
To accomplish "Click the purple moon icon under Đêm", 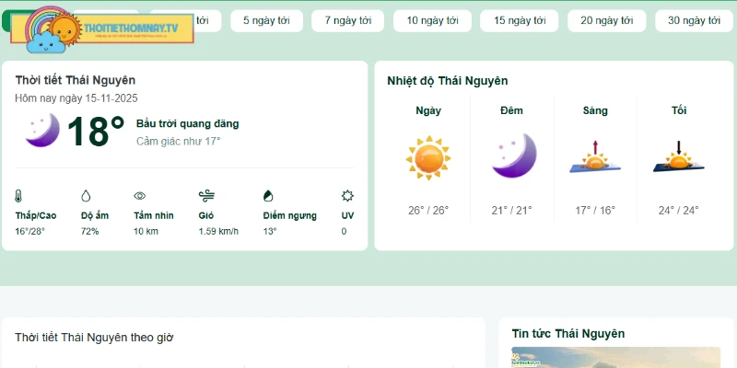I will pyautogui.click(x=514, y=155).
